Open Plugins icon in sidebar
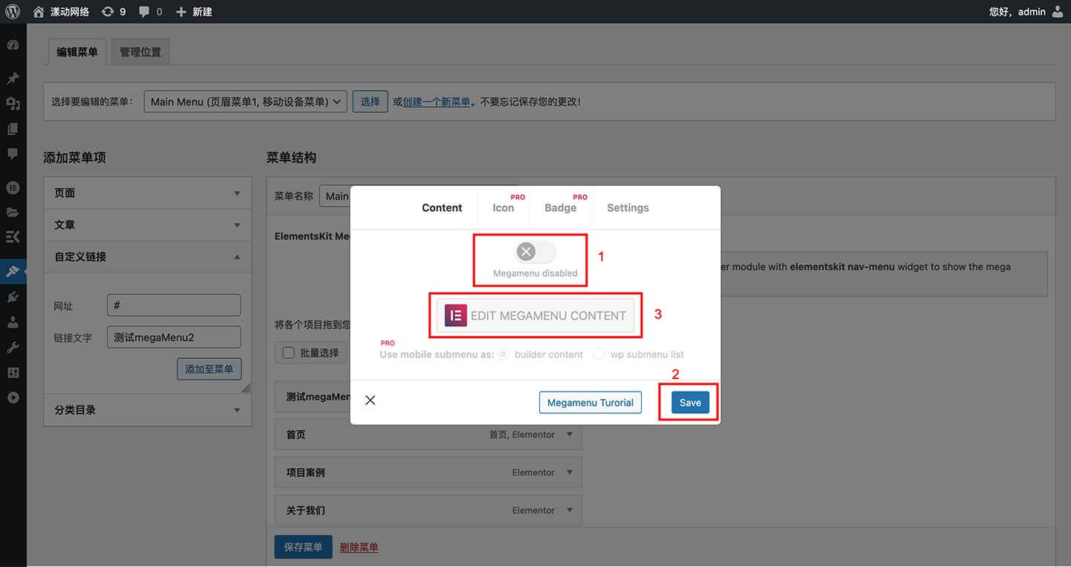This screenshot has width=1071, height=567. click(13, 297)
